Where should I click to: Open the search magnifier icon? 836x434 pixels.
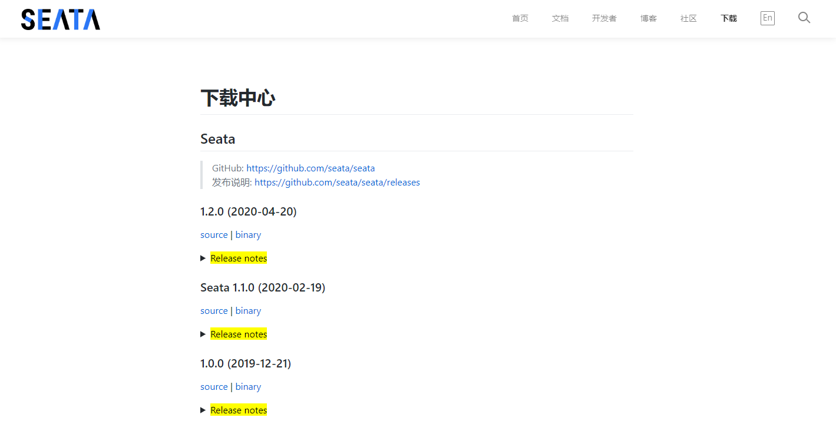click(x=804, y=18)
